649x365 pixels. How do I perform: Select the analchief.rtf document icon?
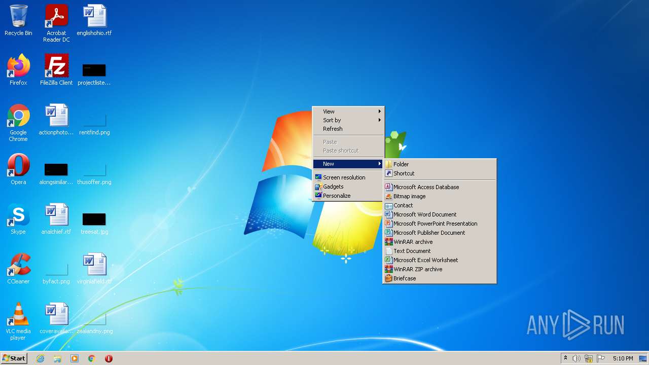(x=56, y=219)
